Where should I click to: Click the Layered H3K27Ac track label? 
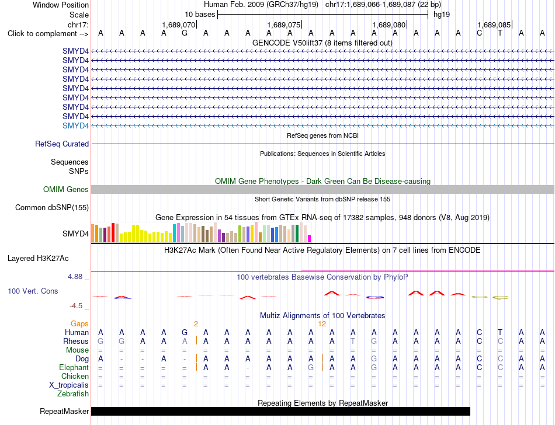point(38,259)
